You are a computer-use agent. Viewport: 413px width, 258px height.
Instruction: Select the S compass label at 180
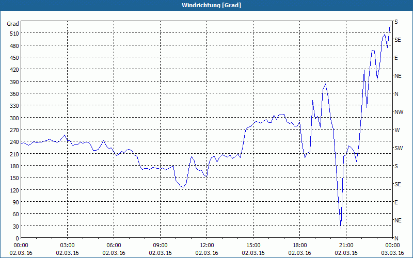point(396,166)
